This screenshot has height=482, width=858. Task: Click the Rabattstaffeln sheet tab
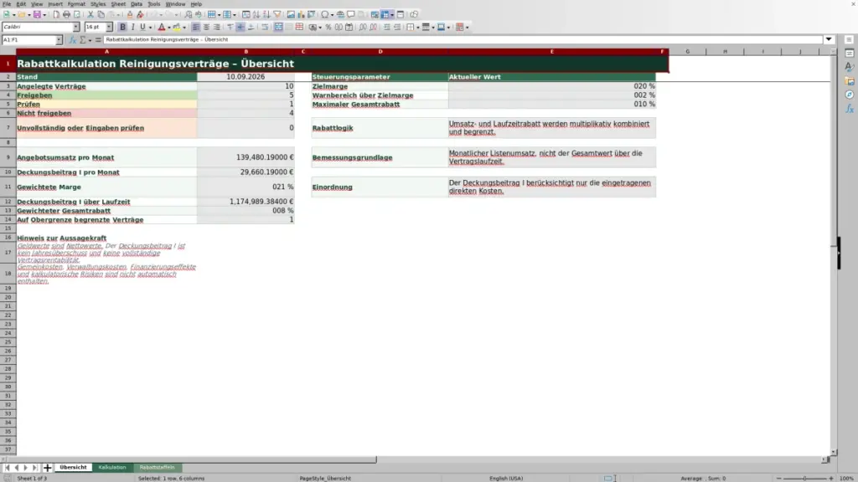pyautogui.click(x=157, y=467)
